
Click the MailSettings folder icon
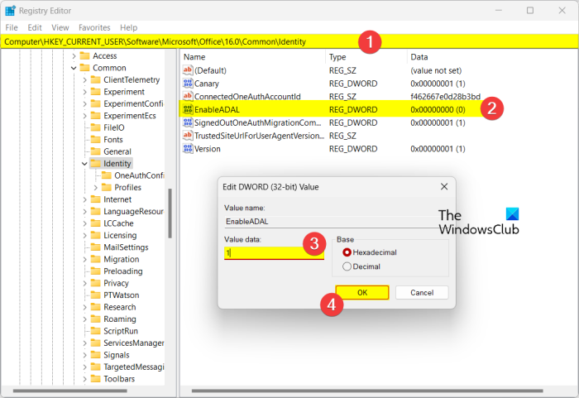(96, 247)
